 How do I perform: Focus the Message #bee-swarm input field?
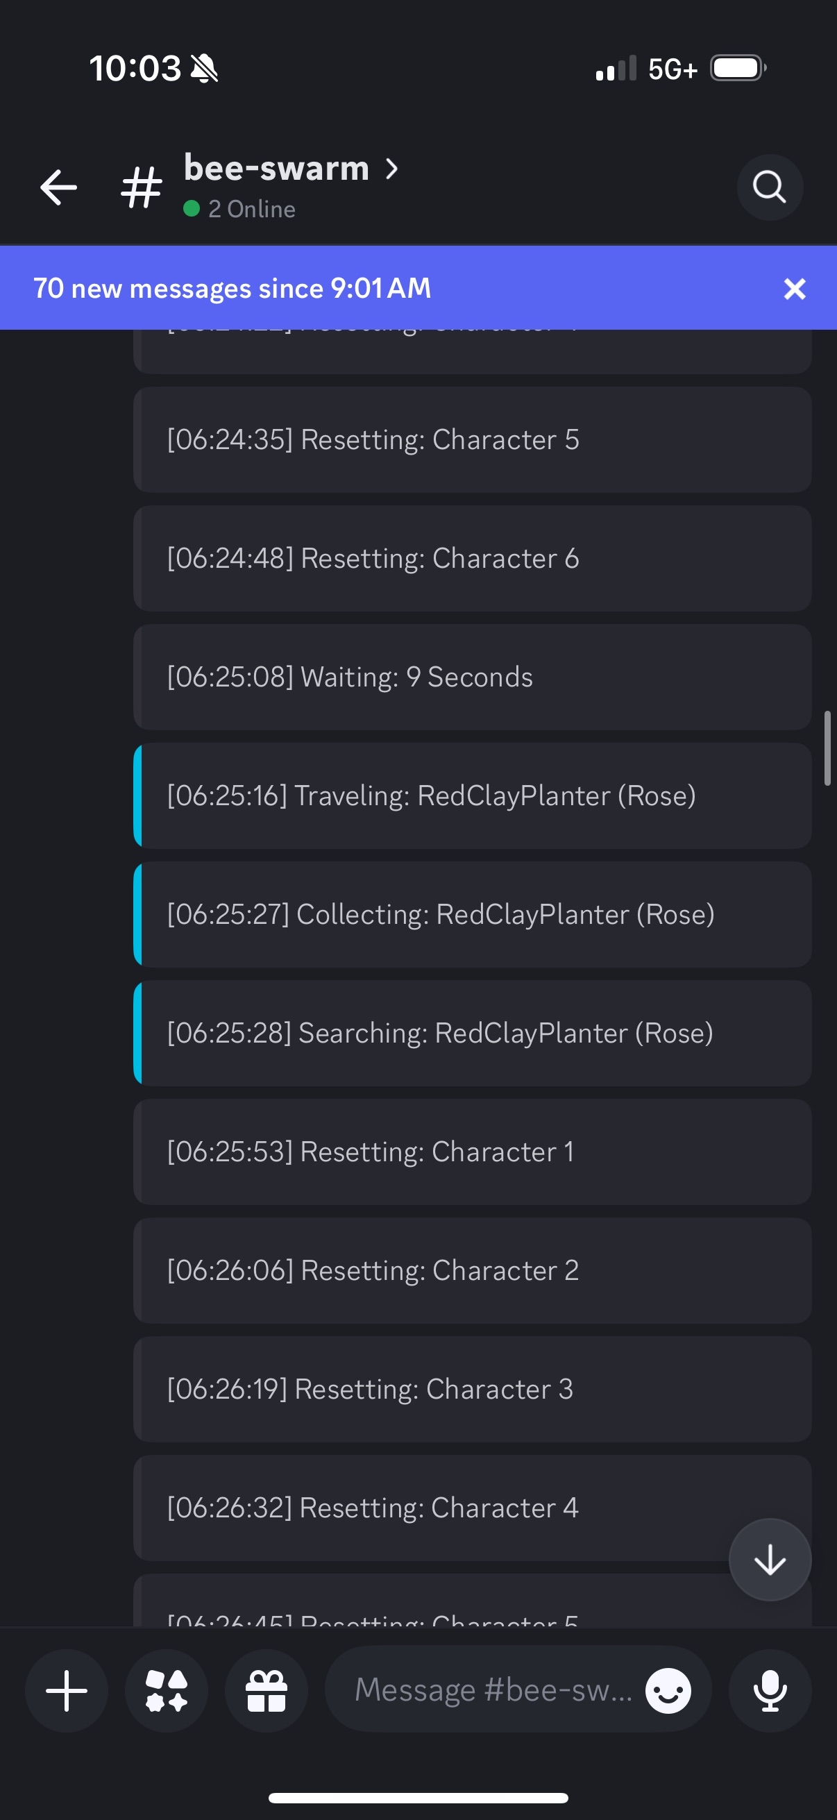coord(494,1690)
